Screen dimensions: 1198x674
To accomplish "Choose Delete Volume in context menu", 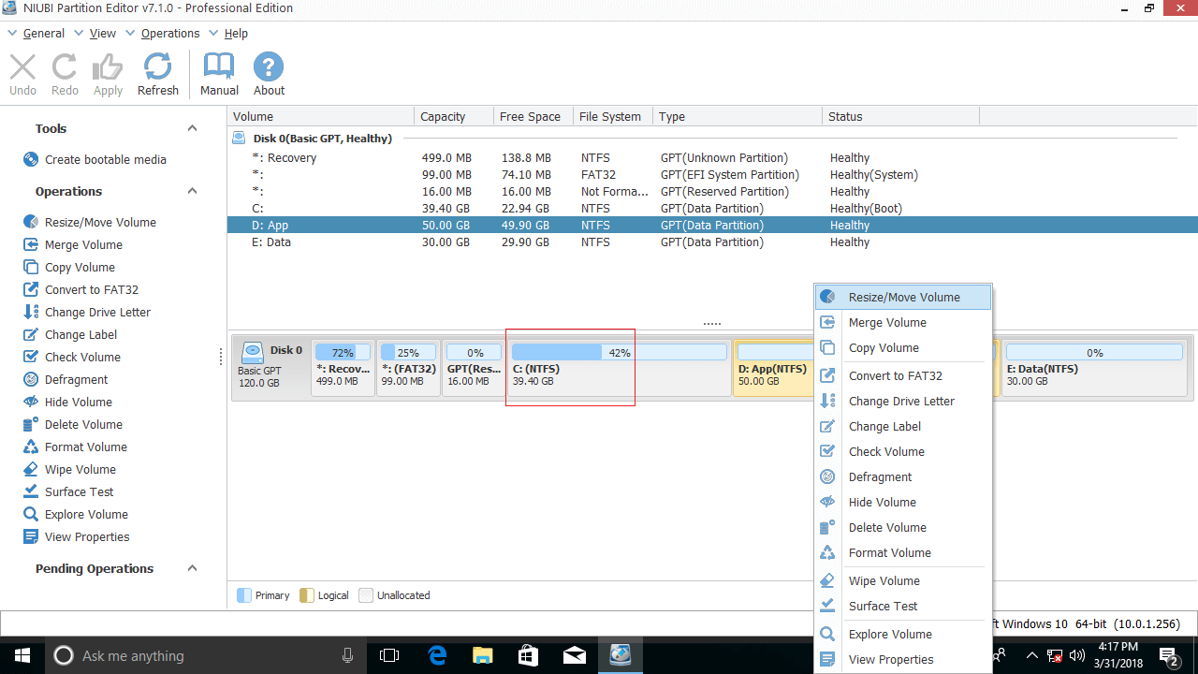I will [903, 527].
